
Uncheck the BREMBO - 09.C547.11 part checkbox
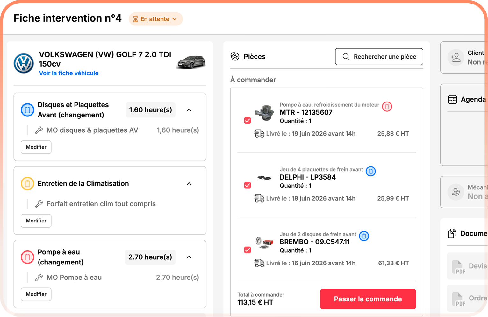tap(248, 250)
